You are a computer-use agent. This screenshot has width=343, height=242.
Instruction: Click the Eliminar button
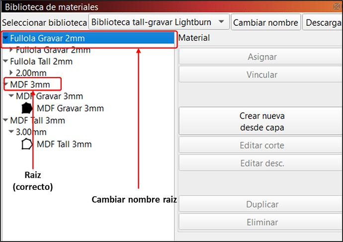262,222
